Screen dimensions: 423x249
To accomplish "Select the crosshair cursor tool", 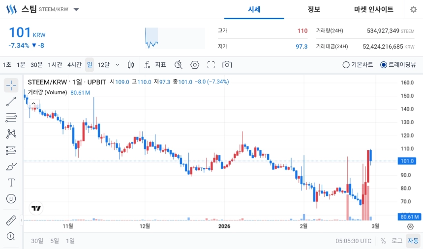I will [11, 85].
